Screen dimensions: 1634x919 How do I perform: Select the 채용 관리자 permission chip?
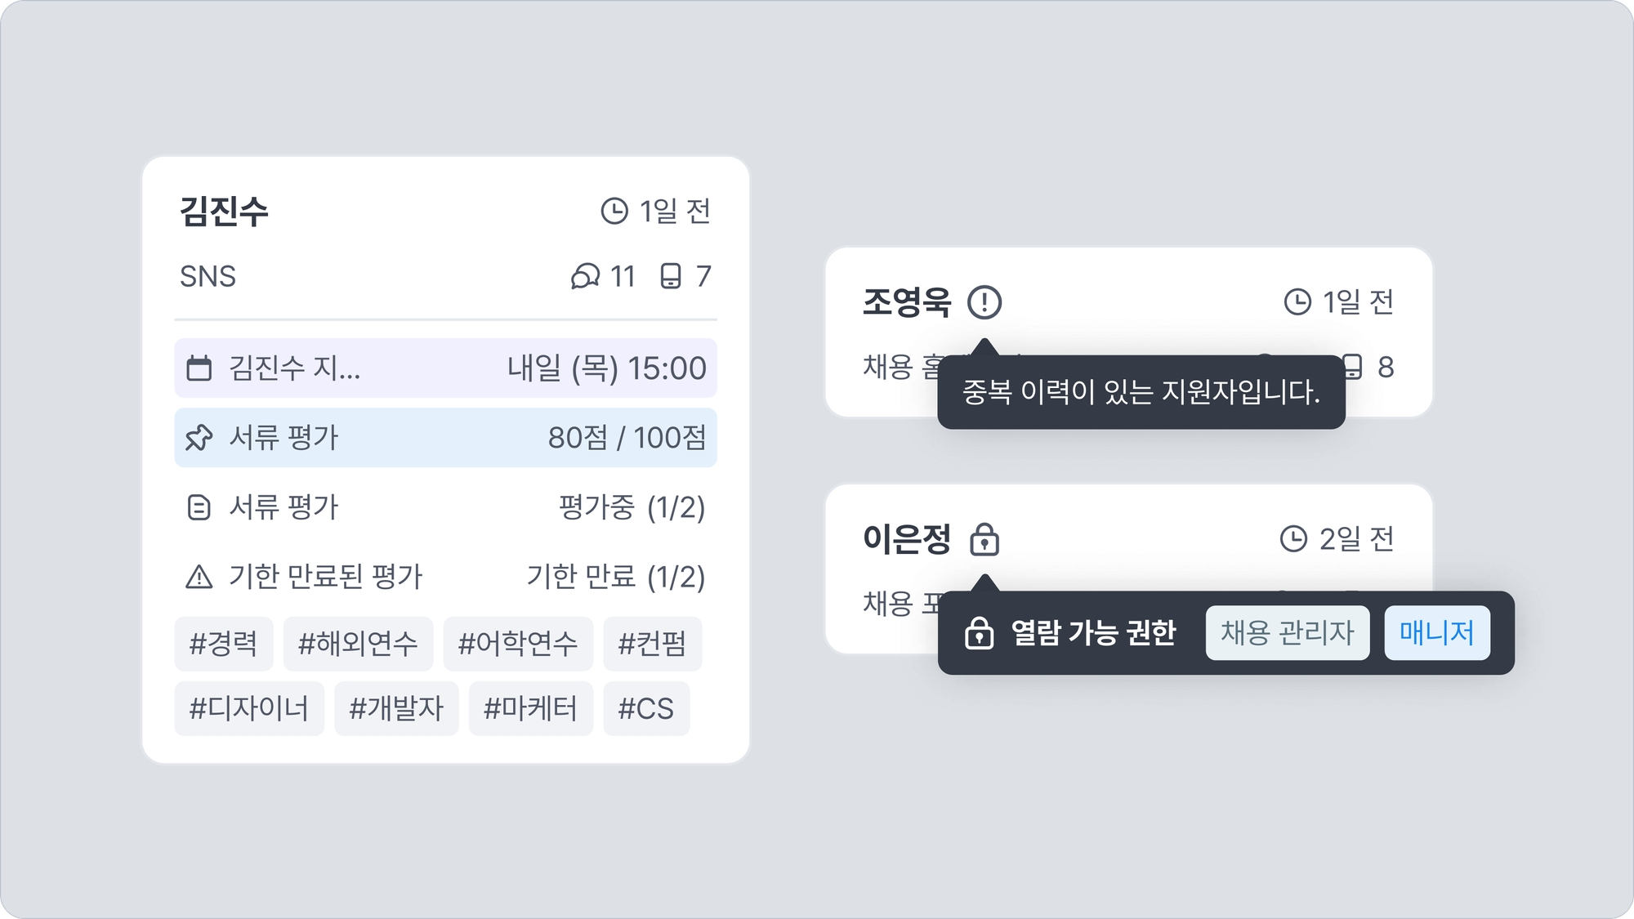click(x=1287, y=633)
